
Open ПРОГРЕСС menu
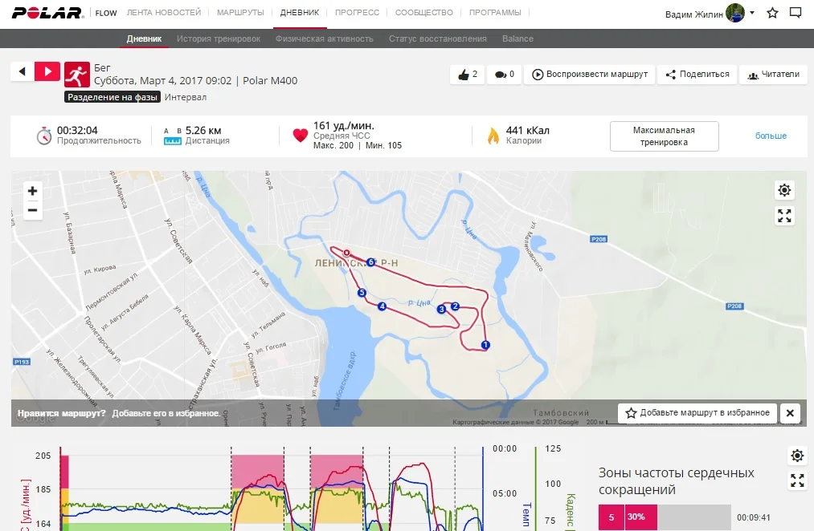coord(357,13)
